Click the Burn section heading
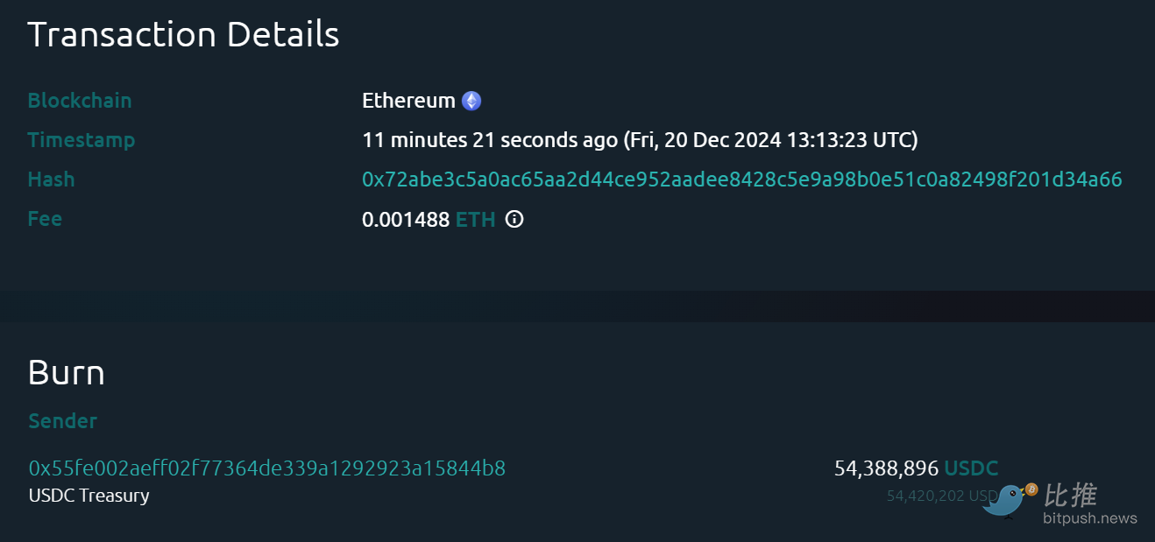Viewport: 1155px width, 542px height. click(x=66, y=372)
